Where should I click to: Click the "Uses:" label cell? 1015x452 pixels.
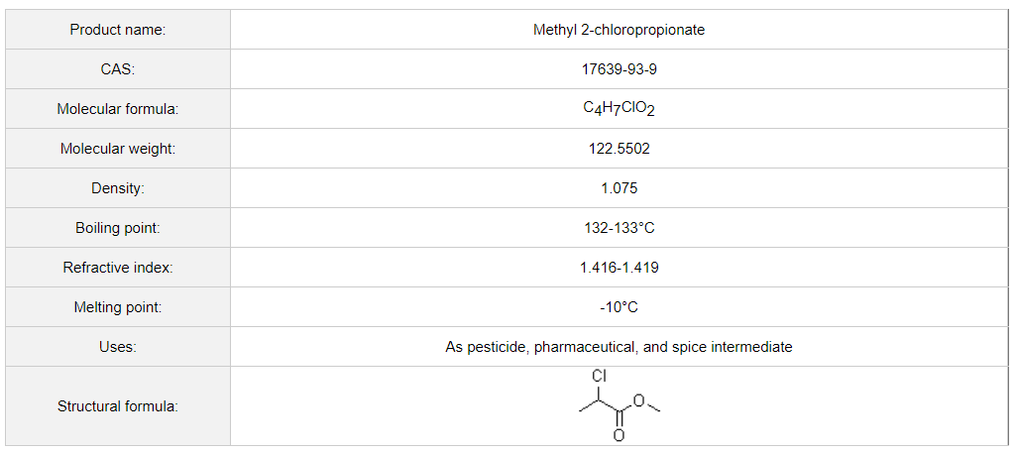118,347
